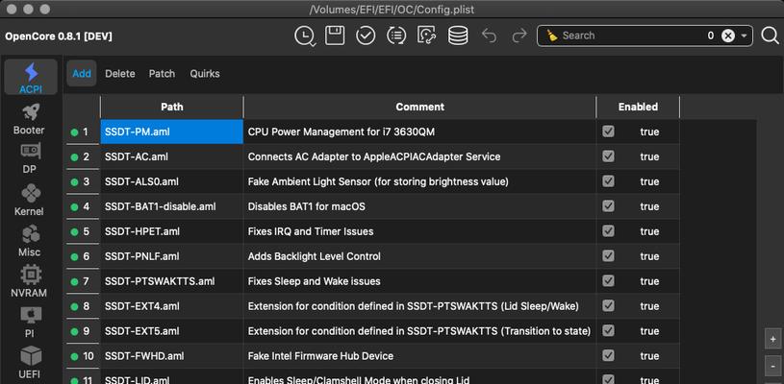Toggle Enabled checkbox for SSDT-BAT1-disable.aml
Image resolution: width=784 pixels, height=384 pixels.
608,206
